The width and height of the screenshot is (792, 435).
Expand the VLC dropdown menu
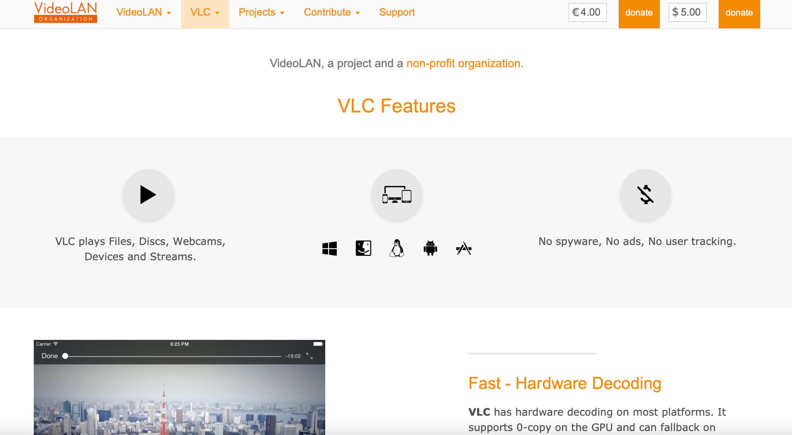[205, 11]
